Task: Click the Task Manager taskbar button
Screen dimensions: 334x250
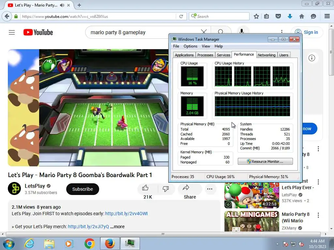Action: pyautogui.click(x=130, y=243)
